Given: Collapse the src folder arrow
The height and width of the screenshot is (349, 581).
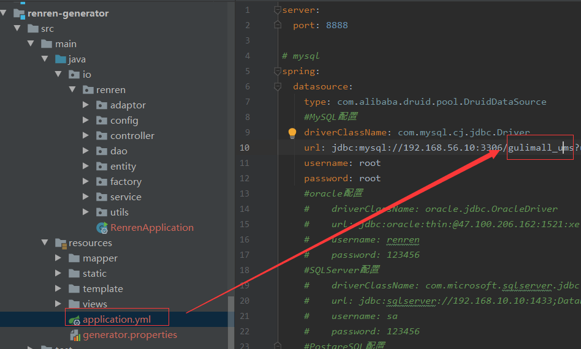Looking at the screenshot, I should (17, 28).
